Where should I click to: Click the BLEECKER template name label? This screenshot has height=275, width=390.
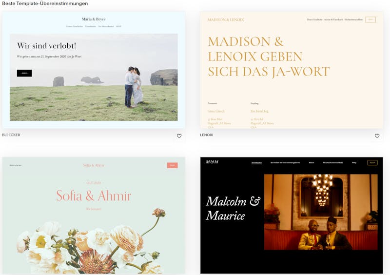click(11, 135)
